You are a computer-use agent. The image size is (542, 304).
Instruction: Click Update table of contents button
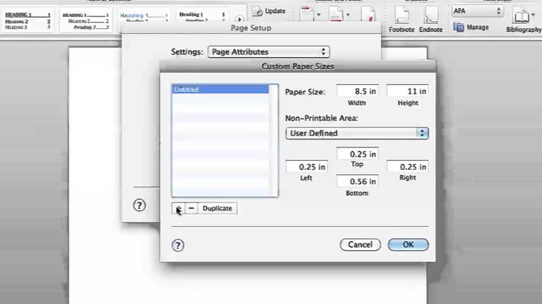pos(269,11)
